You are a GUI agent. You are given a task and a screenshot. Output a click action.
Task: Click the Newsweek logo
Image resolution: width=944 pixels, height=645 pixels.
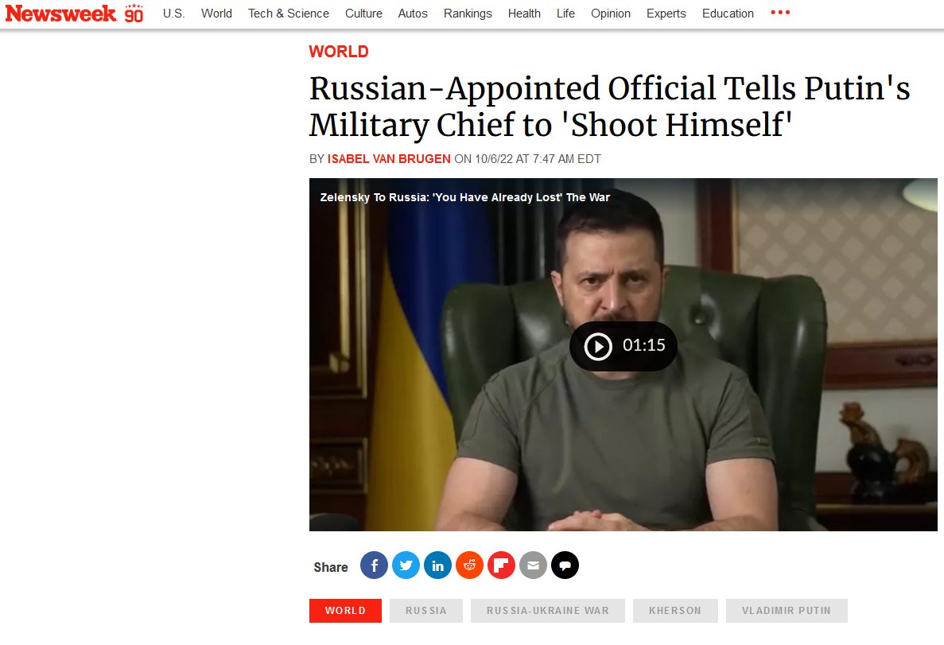click(x=74, y=14)
